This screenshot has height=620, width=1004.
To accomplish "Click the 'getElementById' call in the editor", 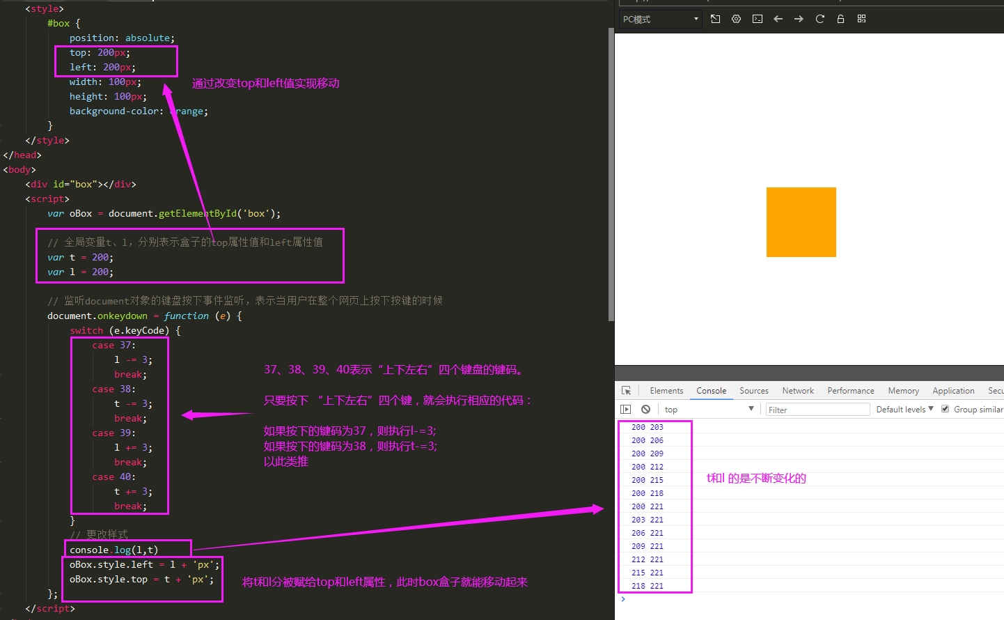I will 198,213.
